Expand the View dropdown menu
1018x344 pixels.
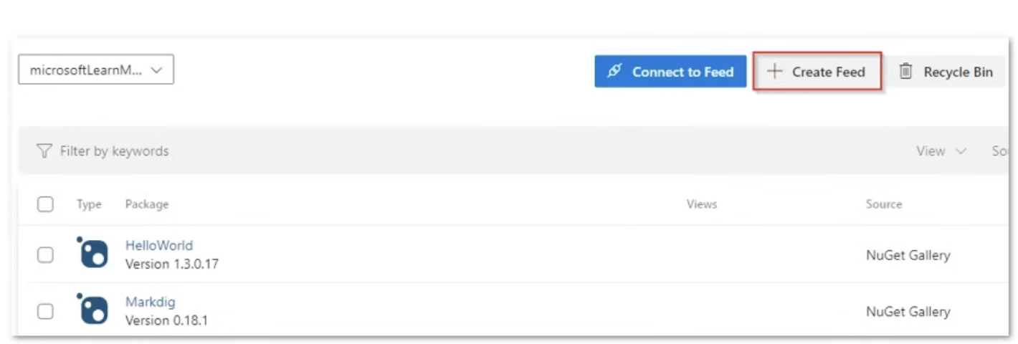[941, 151]
